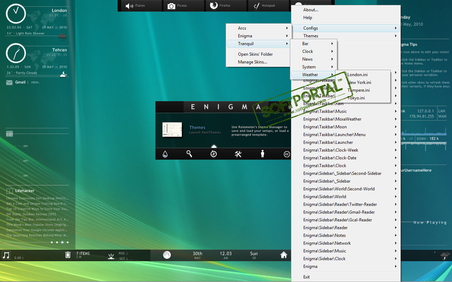452x282 pixels.
Task: Click the London analog clock face
Action: click(16, 14)
